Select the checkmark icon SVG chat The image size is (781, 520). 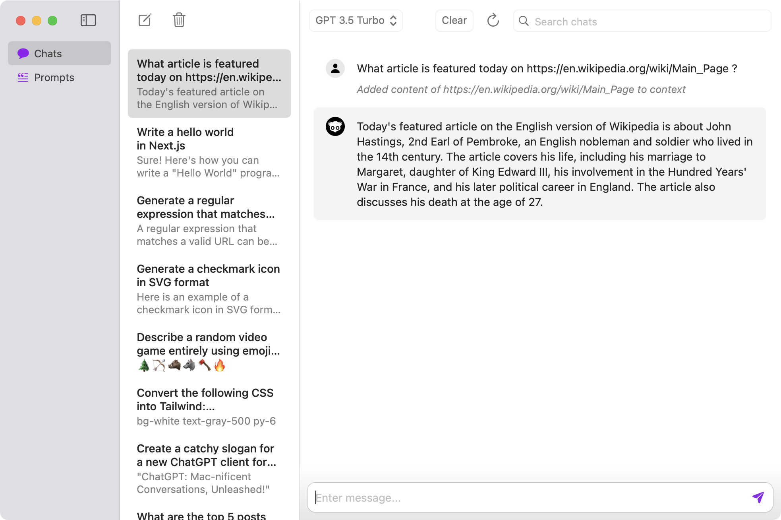pos(209,289)
